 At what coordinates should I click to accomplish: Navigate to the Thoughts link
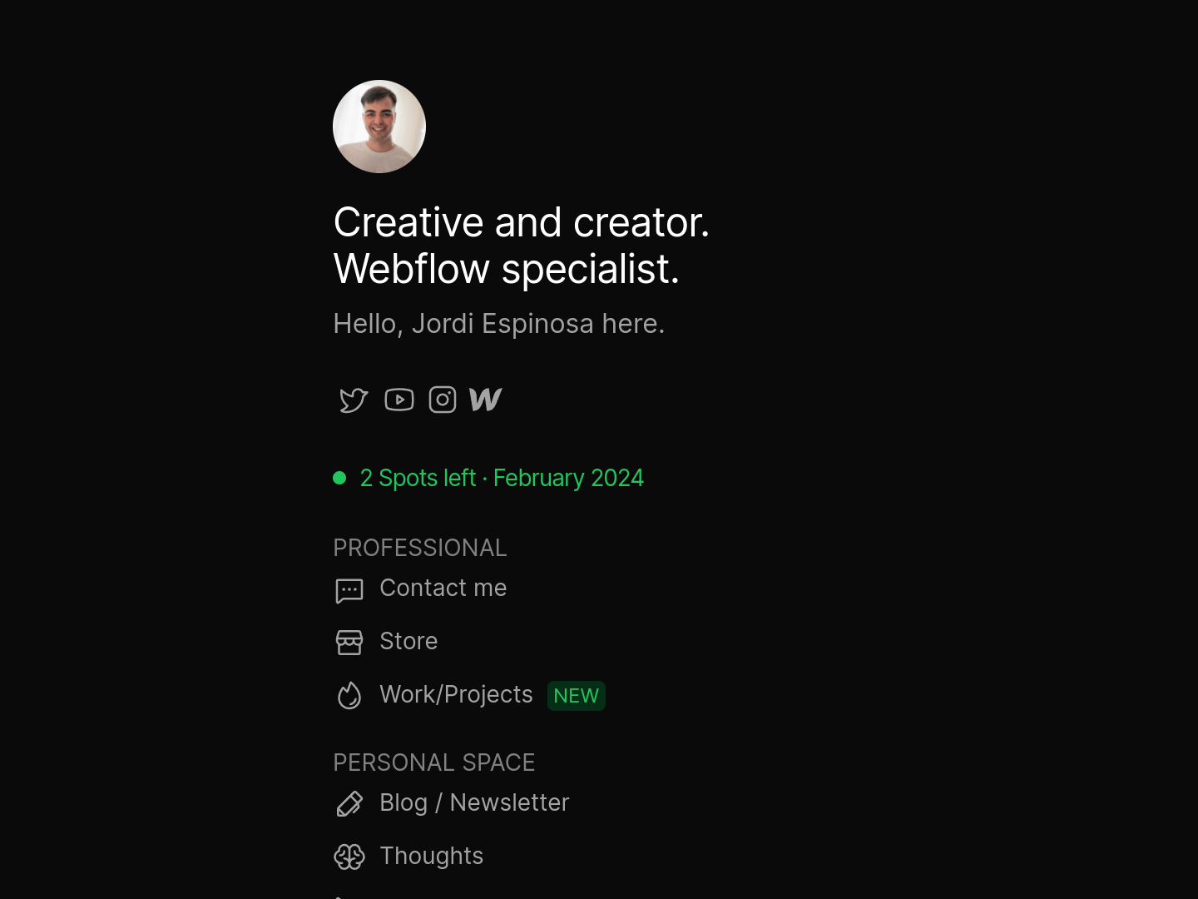tap(431, 857)
